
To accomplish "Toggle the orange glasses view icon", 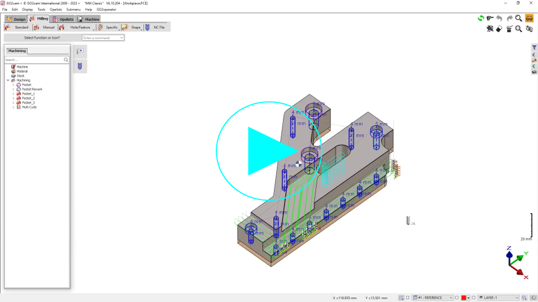I will click(x=529, y=18).
